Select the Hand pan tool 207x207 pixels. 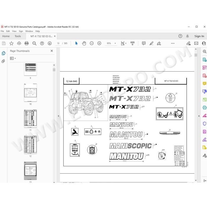tap(84, 43)
